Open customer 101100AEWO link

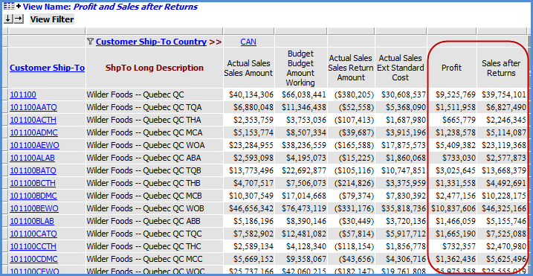point(34,145)
